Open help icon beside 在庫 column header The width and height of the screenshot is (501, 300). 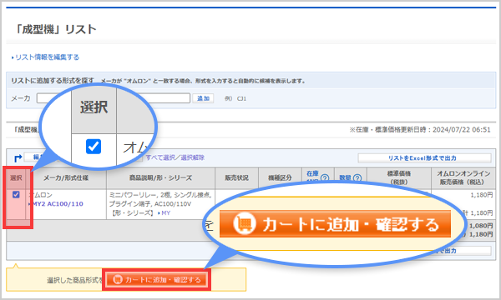tap(325, 177)
